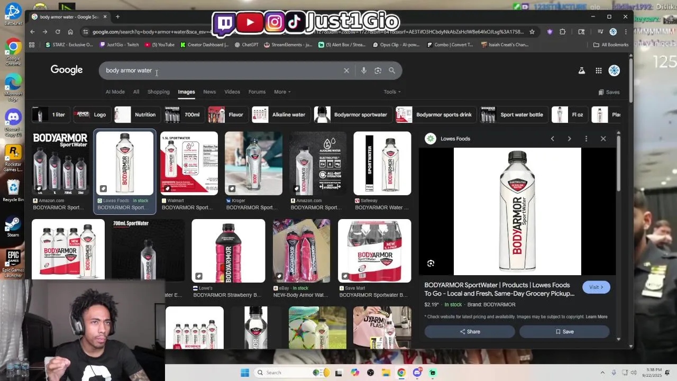Open more options in image preview panel
The image size is (677, 381).
tap(586, 139)
